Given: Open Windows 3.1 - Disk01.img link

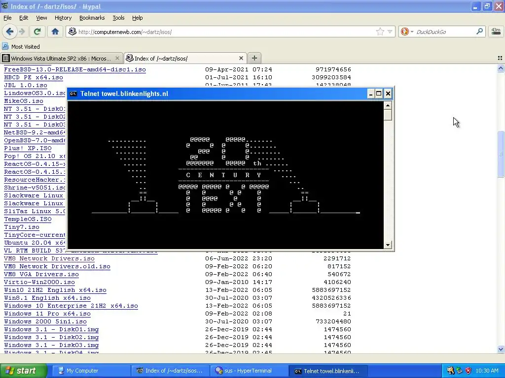Looking at the screenshot, I should click(51, 329).
